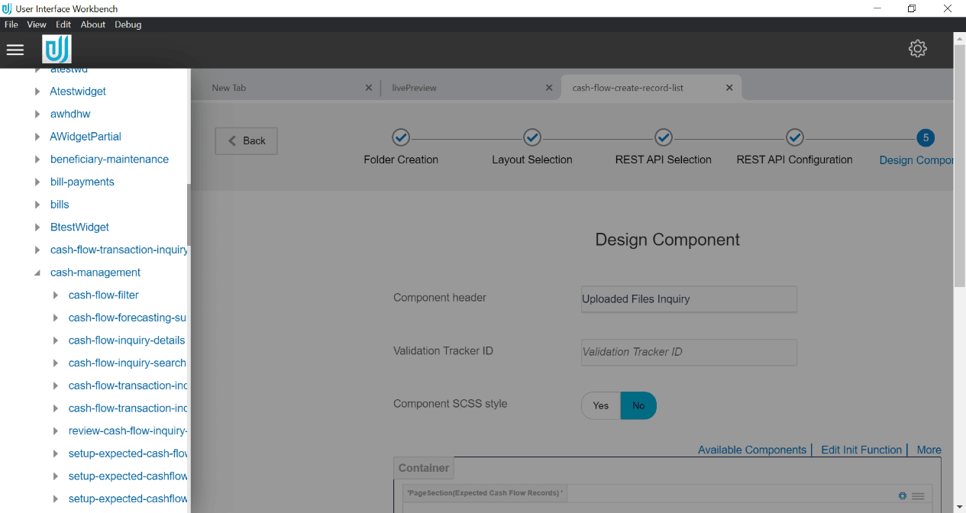Screen dimensions: 966x513
Task: Enable Yes for Component SCSS style
Action: point(600,405)
